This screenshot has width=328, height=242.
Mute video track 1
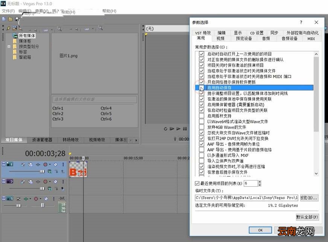click(x=55, y=165)
